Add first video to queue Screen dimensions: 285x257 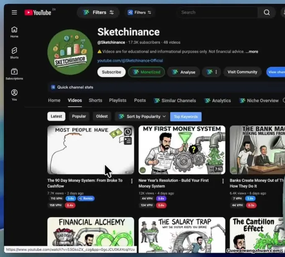(x=128, y=141)
